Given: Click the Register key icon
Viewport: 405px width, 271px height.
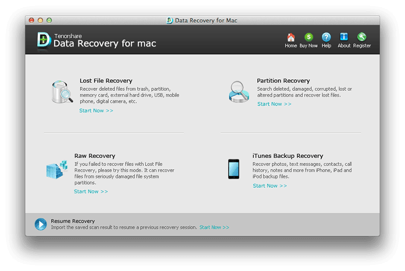Looking at the screenshot, I should point(361,37).
